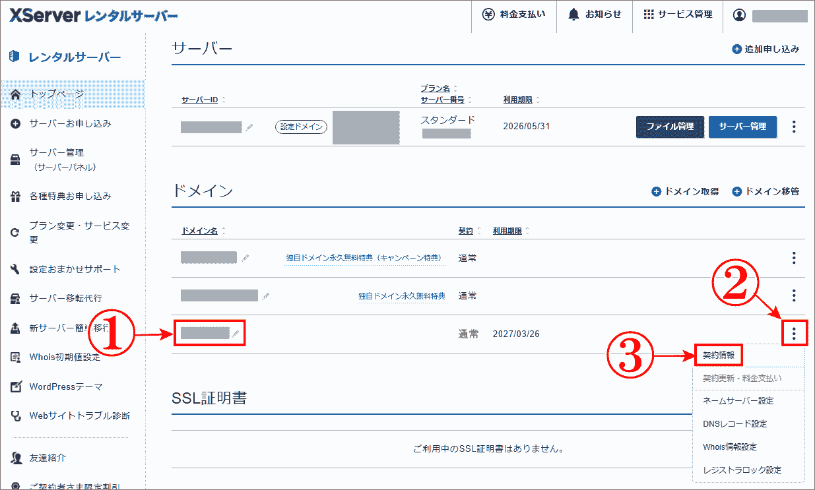Open three-dot menu for 独自ドメイン永久無料特典 domain row
This screenshot has width=815, height=490.
(794, 295)
